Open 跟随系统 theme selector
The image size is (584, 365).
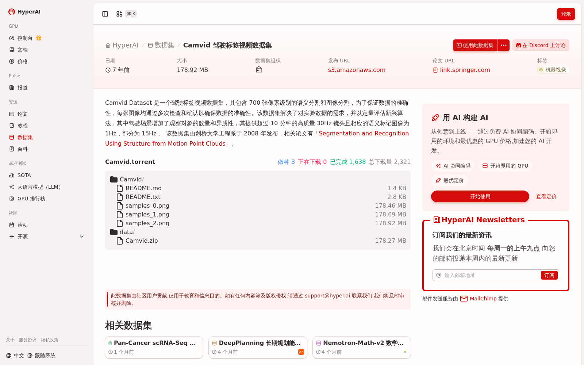coord(41,356)
